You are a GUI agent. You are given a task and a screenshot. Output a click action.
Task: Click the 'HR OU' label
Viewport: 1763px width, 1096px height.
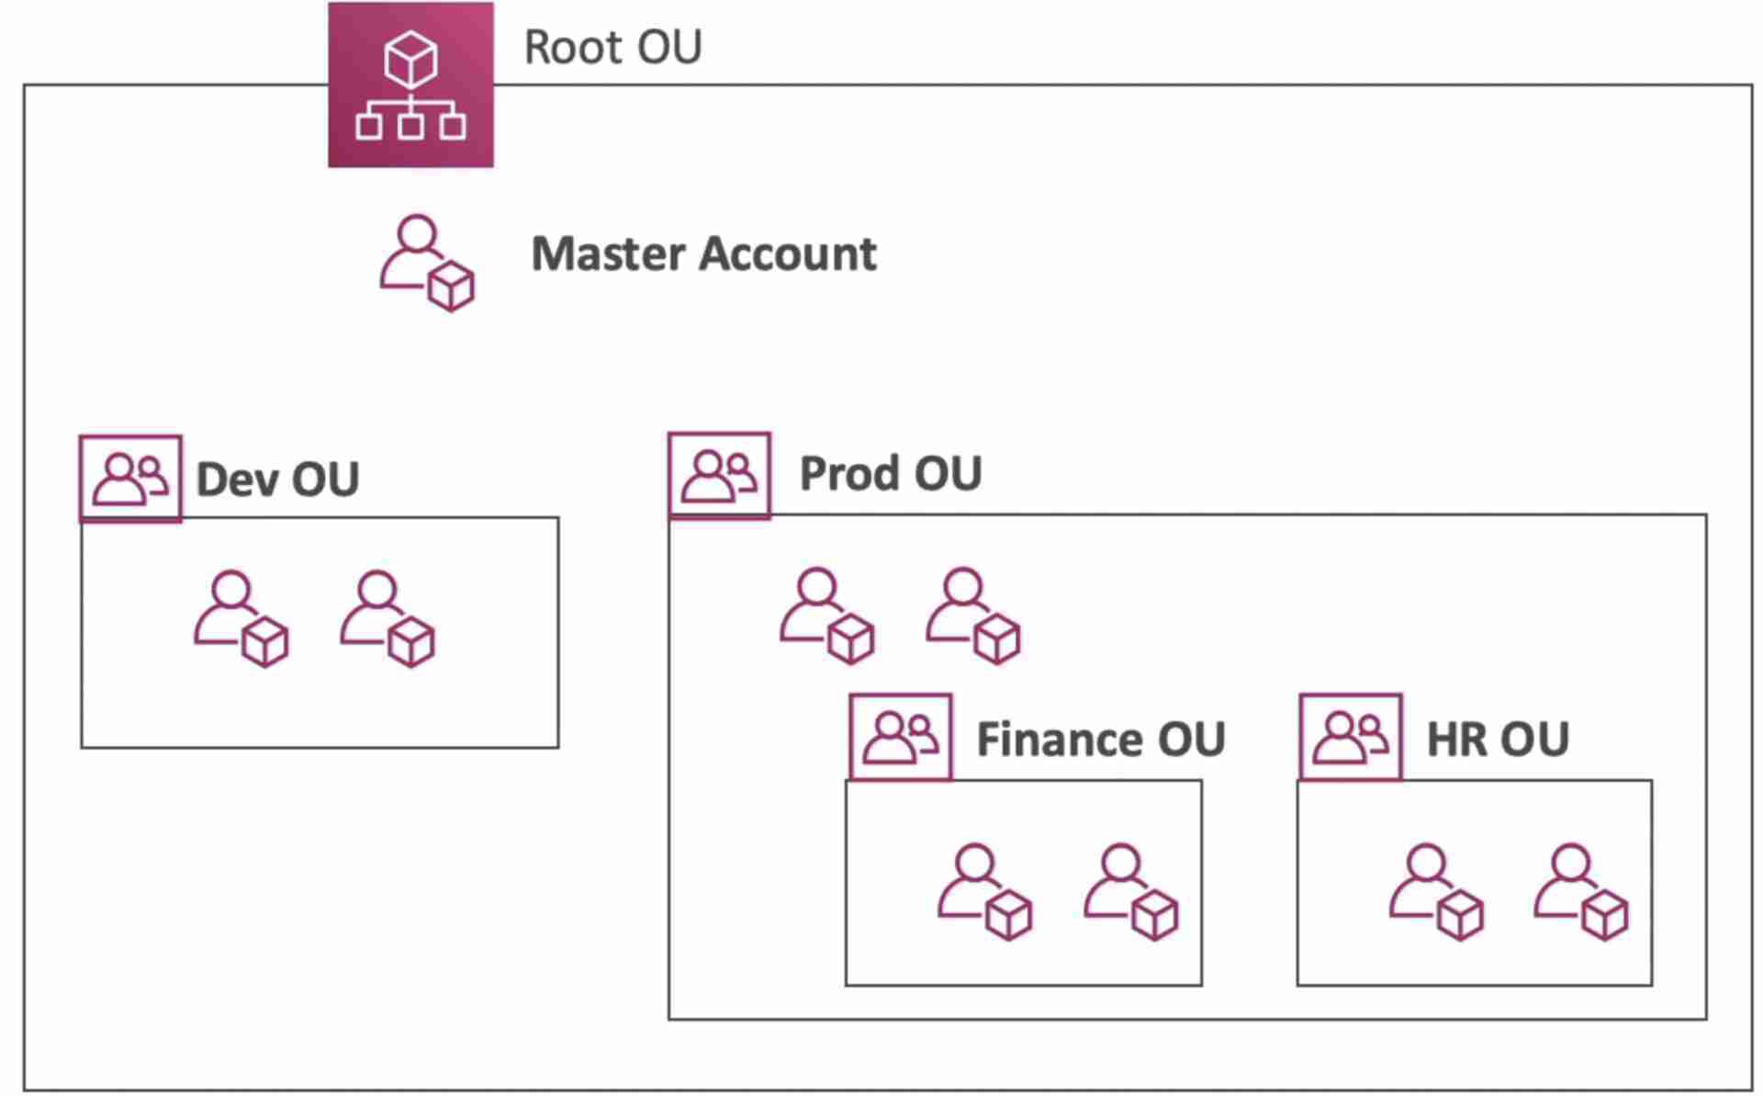point(1498,740)
